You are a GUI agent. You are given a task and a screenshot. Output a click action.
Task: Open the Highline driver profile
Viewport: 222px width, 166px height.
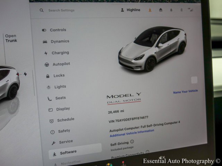(130, 10)
